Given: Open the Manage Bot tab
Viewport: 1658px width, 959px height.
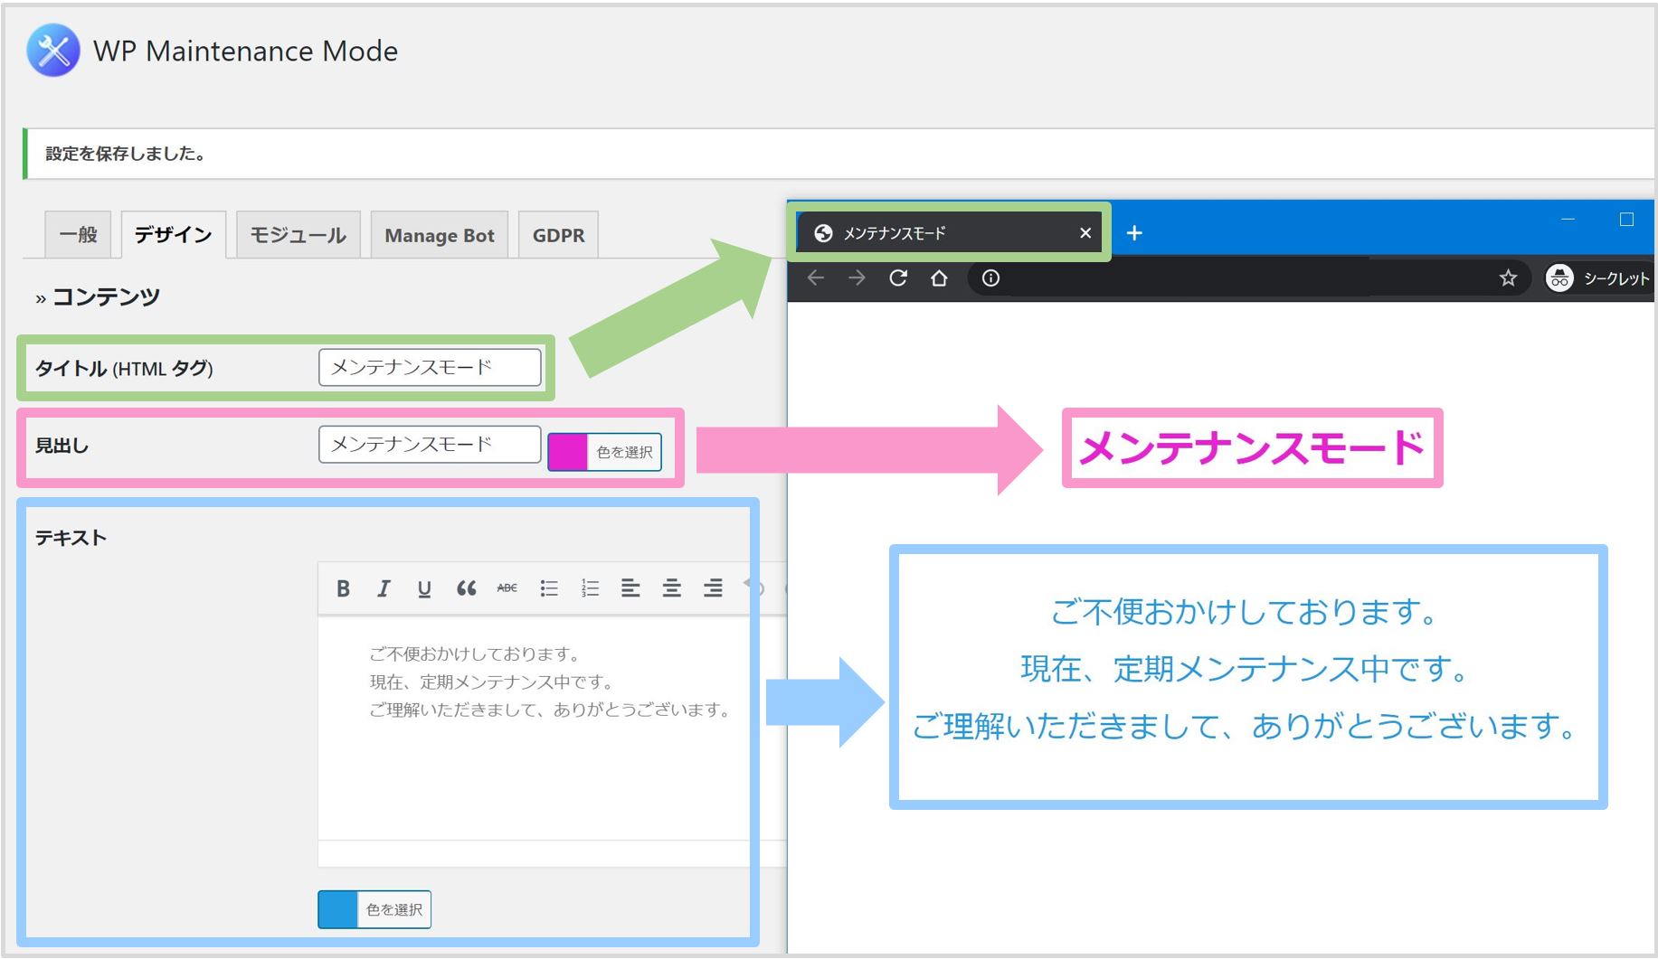Looking at the screenshot, I should 440,234.
